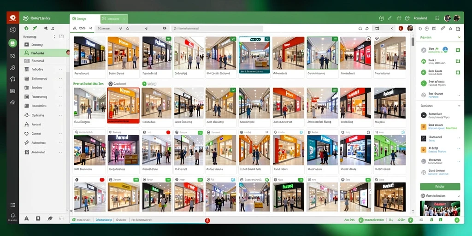
Task: Click the calendar button in main toolbar
Action: 377,28
